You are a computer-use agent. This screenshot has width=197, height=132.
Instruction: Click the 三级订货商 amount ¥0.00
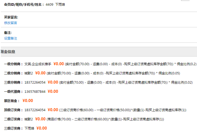pyautogui.click(x=42, y=128)
